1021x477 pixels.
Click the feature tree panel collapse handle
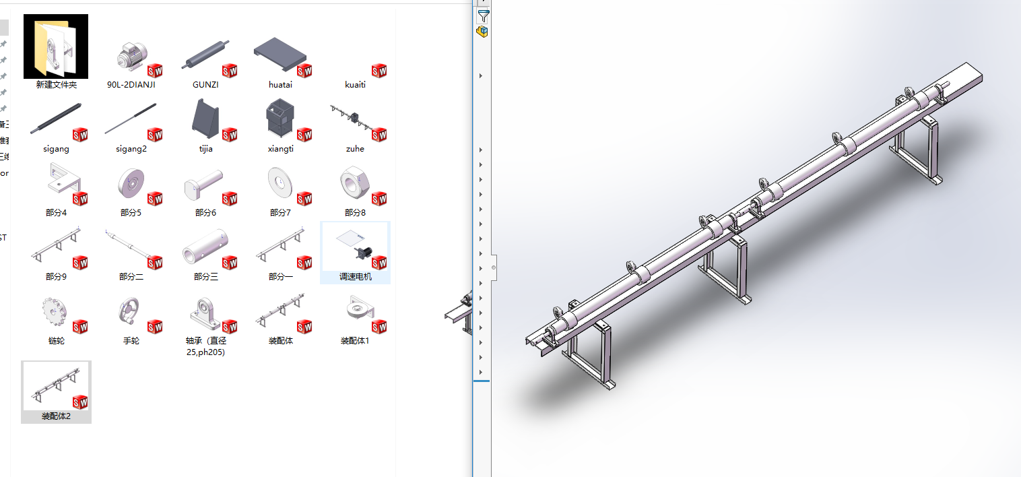(494, 267)
